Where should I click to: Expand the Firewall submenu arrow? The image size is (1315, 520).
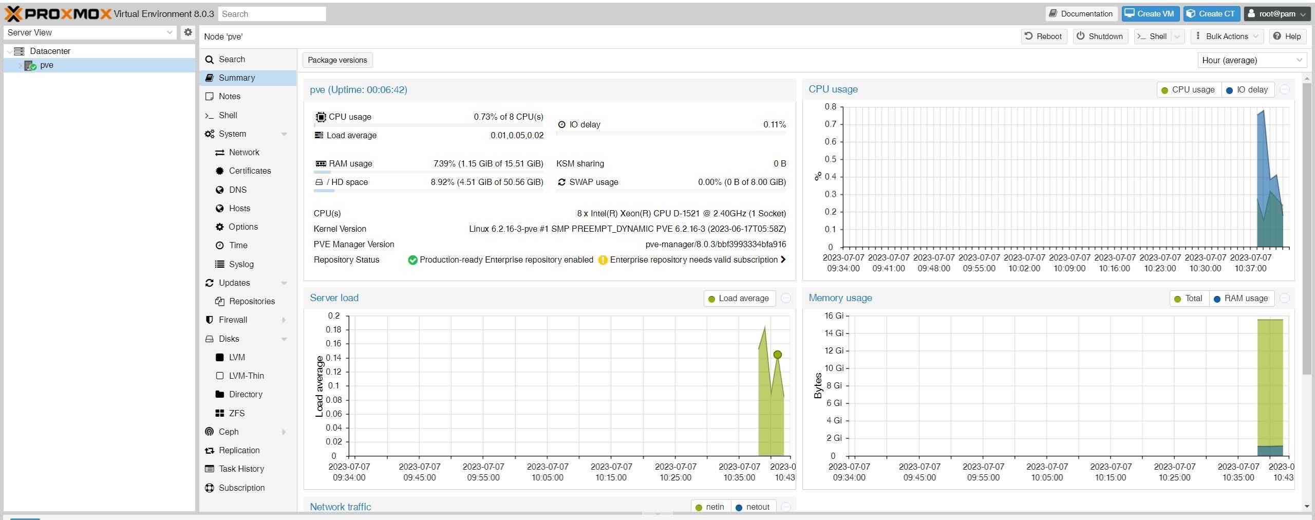point(284,320)
